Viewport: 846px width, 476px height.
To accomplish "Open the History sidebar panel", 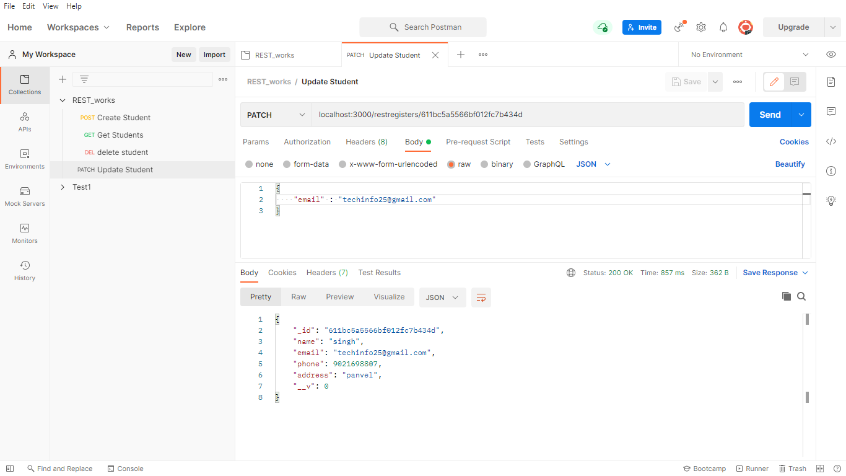I will click(x=25, y=271).
